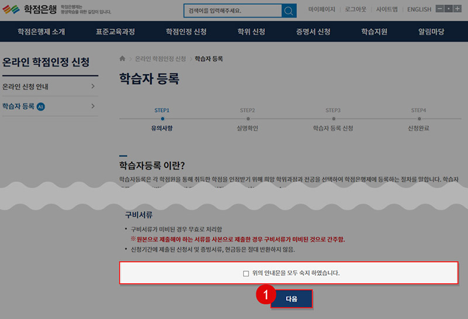Click the home icon in breadcrumb

pyautogui.click(x=122, y=59)
